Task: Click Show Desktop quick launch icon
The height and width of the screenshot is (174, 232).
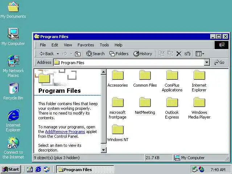Action: pyautogui.click(x=30, y=169)
